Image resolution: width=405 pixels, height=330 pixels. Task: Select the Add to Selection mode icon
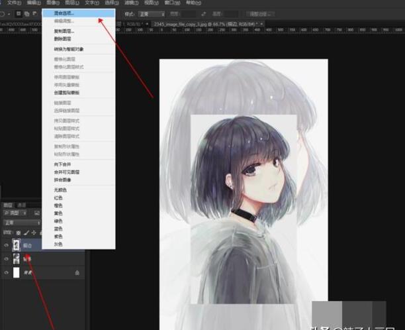pyautogui.click(x=26, y=14)
